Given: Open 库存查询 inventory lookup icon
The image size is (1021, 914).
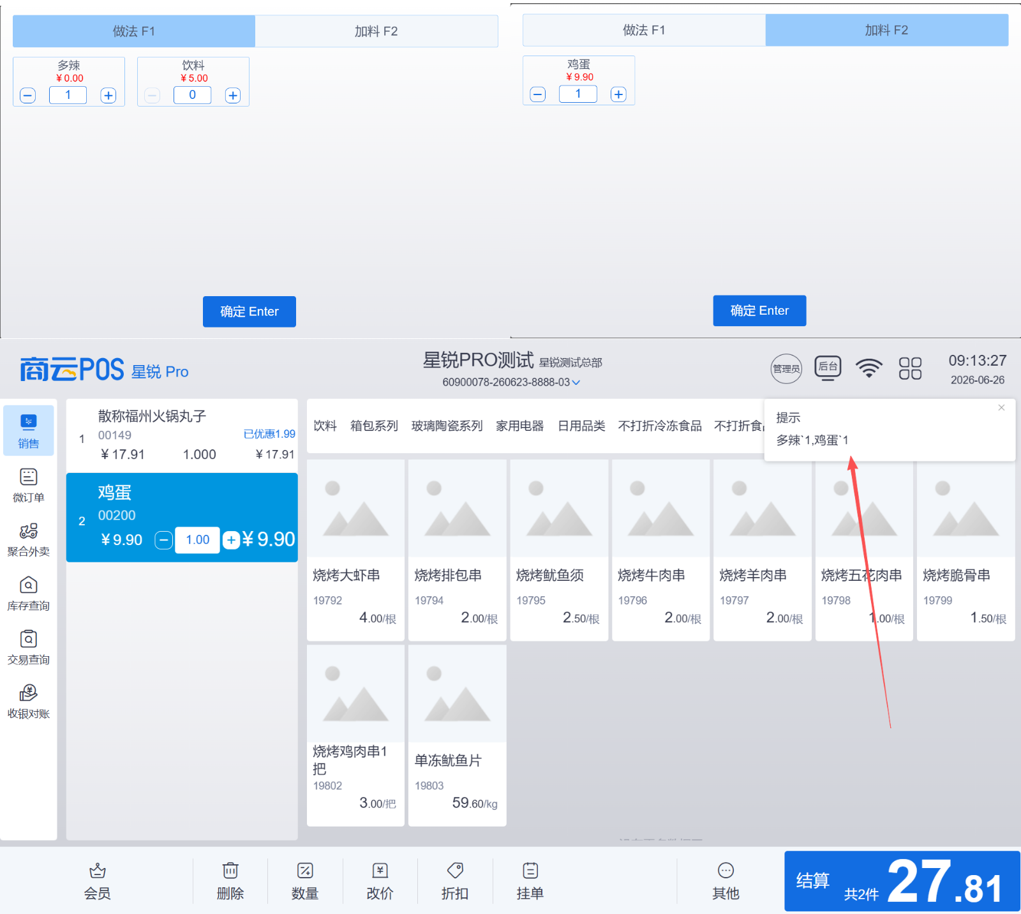Looking at the screenshot, I should pos(29,585).
